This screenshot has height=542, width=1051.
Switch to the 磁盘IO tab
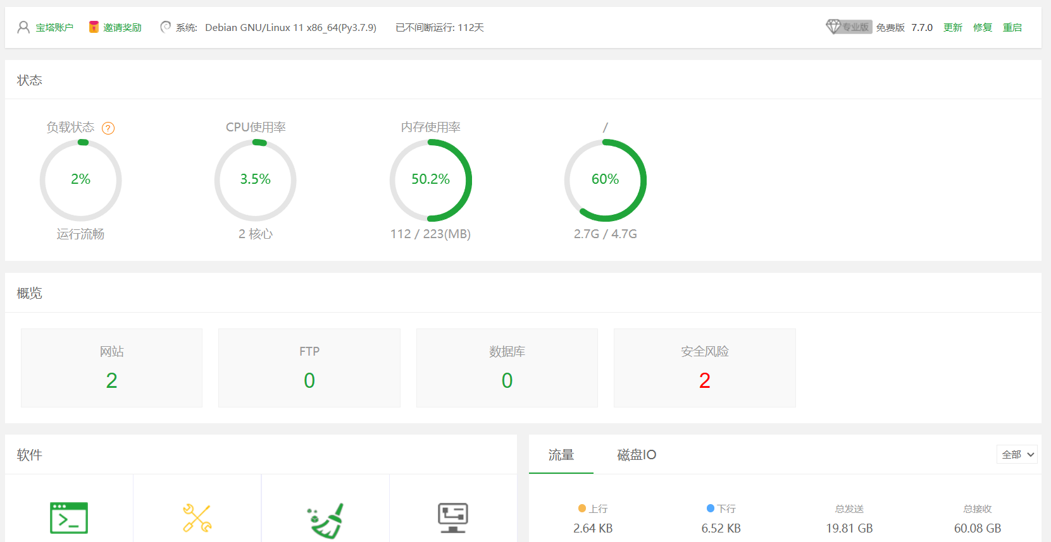click(x=637, y=455)
